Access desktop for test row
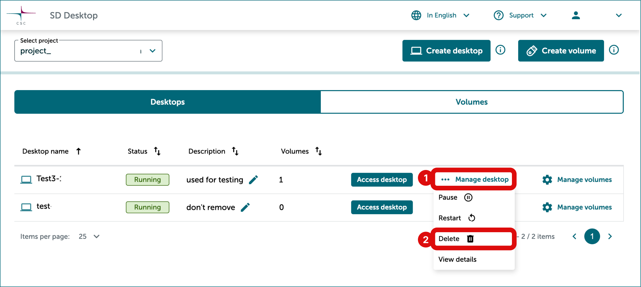This screenshot has height=287, width=641. point(382,207)
